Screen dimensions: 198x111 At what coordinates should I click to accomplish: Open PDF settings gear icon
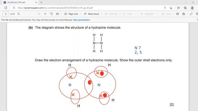pyautogui.click(x=197, y=14)
